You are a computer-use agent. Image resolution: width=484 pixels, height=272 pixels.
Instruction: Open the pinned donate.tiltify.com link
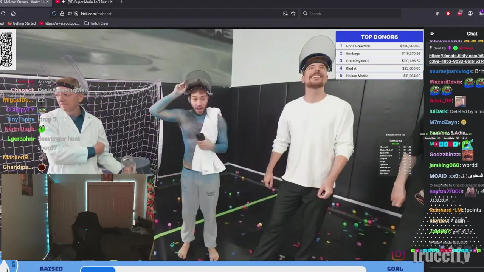coord(456,58)
